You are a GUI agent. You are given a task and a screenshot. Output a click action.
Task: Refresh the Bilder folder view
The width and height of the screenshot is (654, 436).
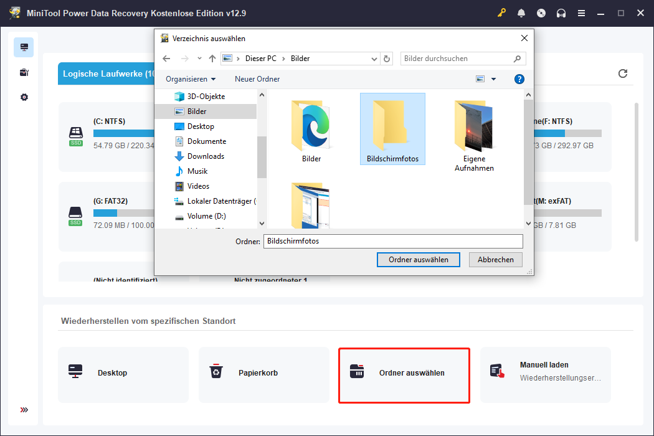(387, 59)
